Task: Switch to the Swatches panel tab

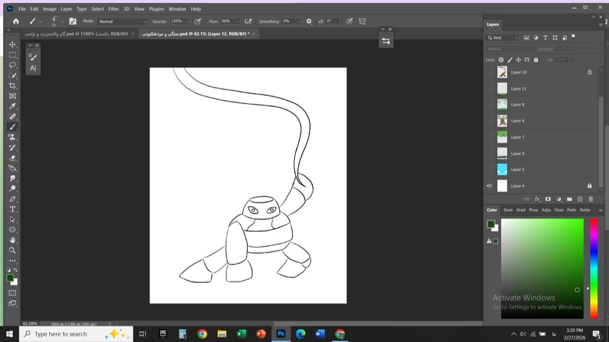Action: (508, 210)
